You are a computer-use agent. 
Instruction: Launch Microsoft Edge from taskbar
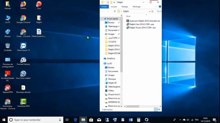(75, 120)
